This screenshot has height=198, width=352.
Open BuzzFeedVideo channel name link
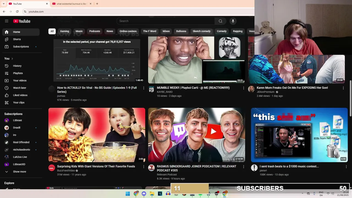[66, 170]
